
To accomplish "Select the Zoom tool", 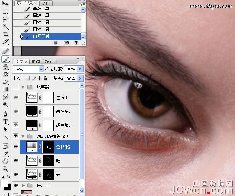I will (6, 169).
